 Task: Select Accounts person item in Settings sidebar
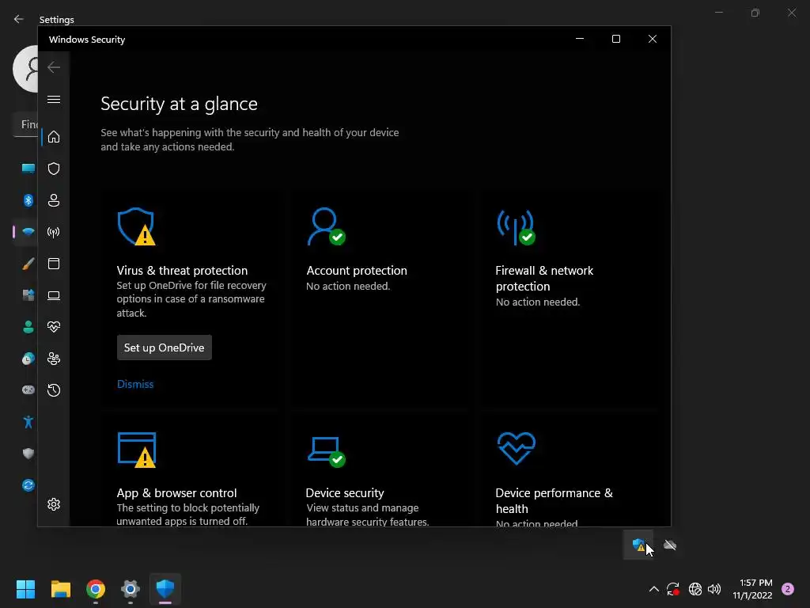coord(28,327)
